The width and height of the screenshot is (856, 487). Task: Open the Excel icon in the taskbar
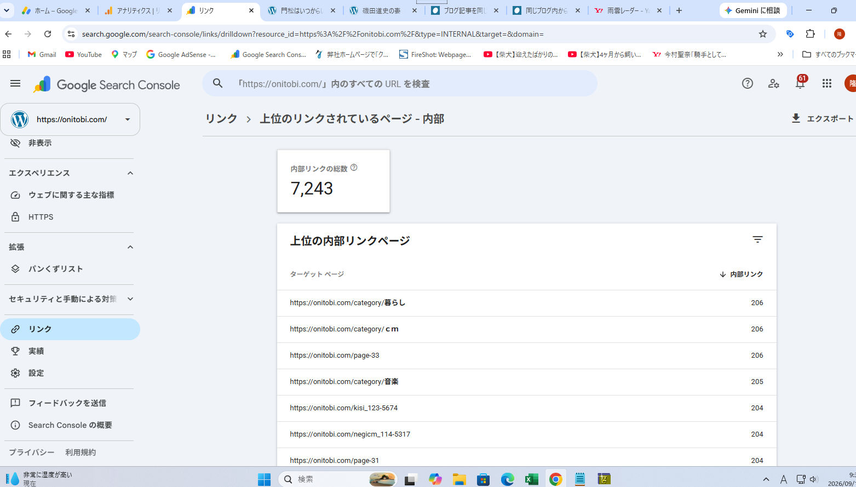click(531, 479)
